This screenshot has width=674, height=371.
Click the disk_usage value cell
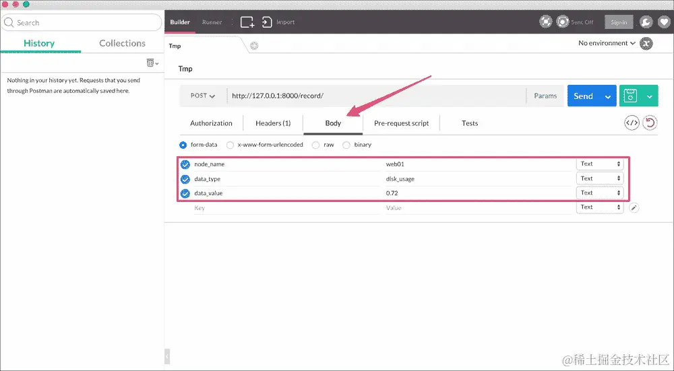coord(478,178)
